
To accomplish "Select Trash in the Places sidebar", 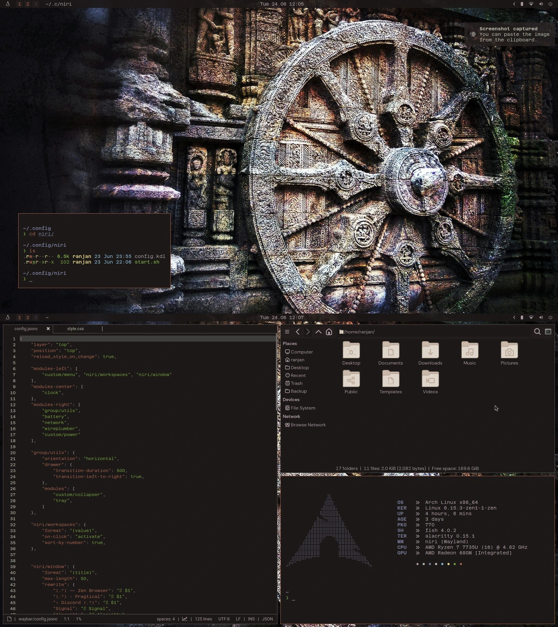I will pyautogui.click(x=296, y=383).
